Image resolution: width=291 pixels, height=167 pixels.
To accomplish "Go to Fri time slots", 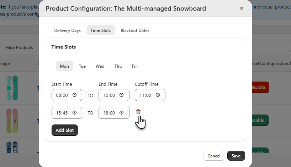I will (134, 66).
